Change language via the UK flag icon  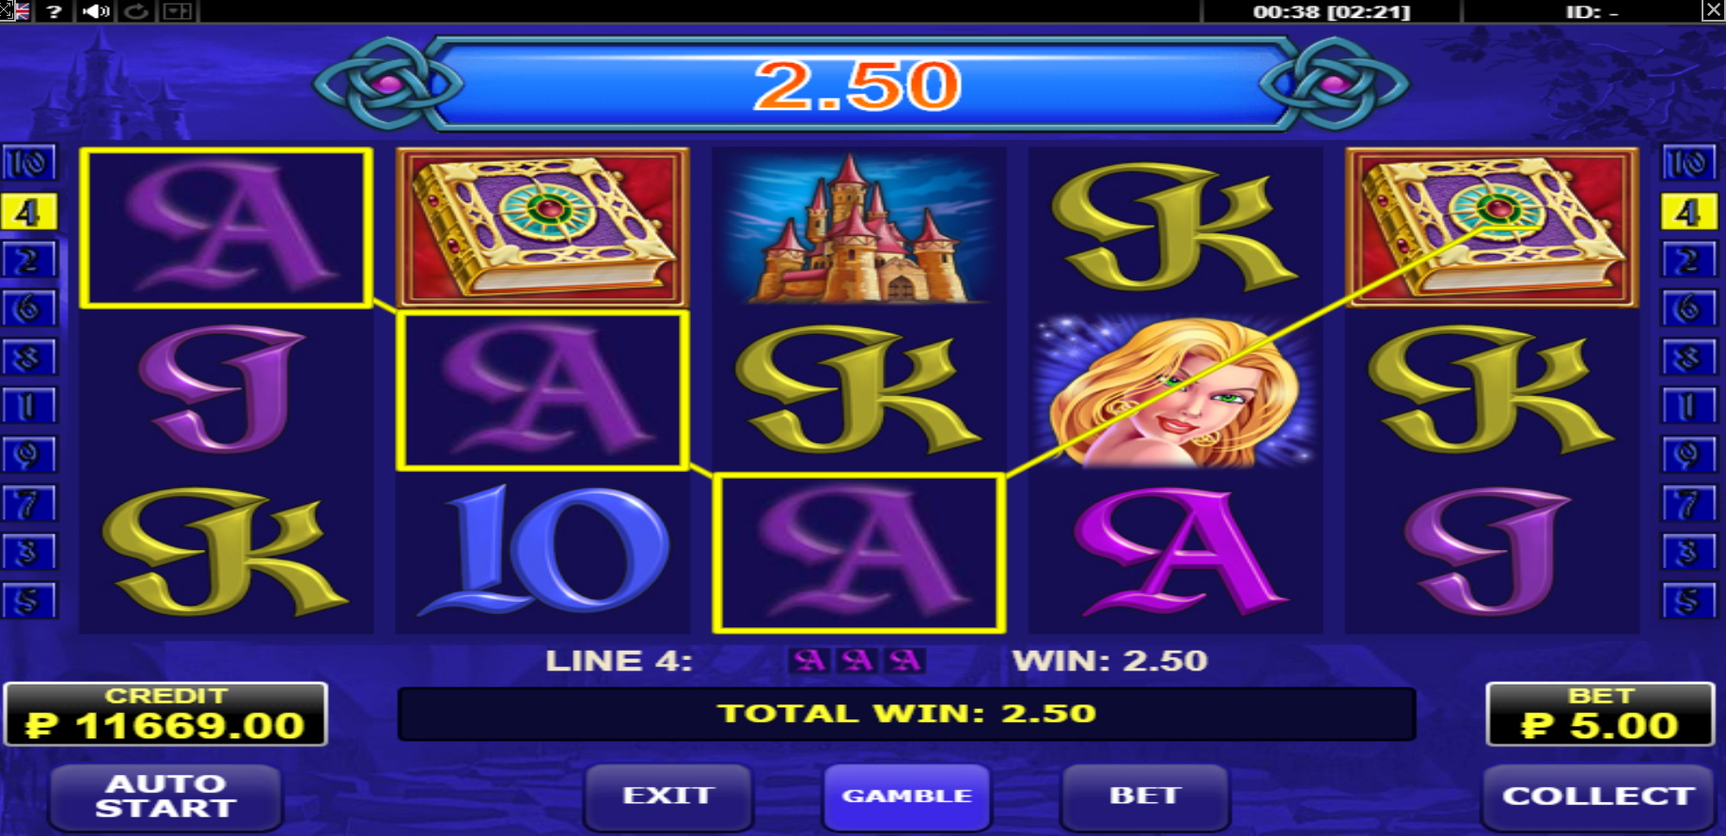pyautogui.click(x=23, y=11)
